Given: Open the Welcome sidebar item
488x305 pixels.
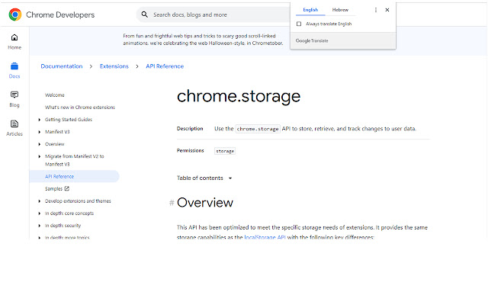Looking at the screenshot, I should tap(55, 95).
